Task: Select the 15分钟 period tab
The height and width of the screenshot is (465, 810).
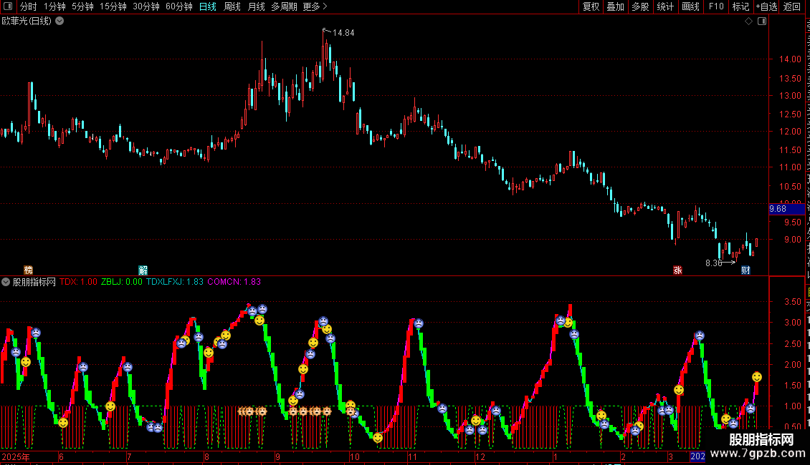Action: point(113,6)
